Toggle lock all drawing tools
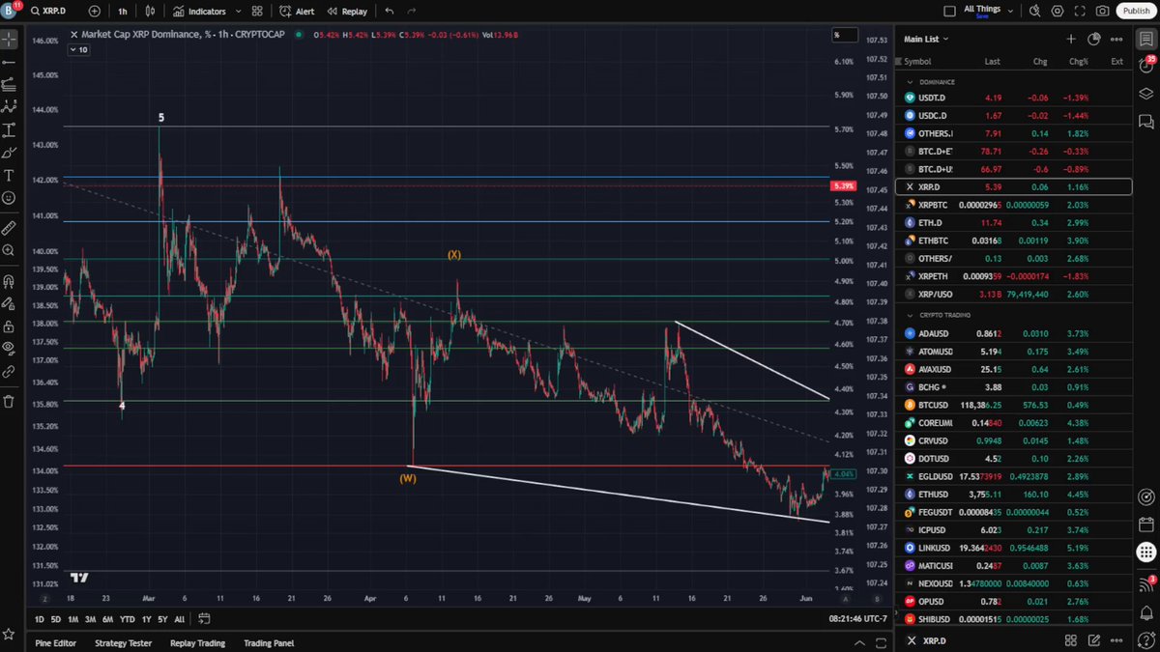Image resolution: width=1160 pixels, height=652 pixels. 9,326
